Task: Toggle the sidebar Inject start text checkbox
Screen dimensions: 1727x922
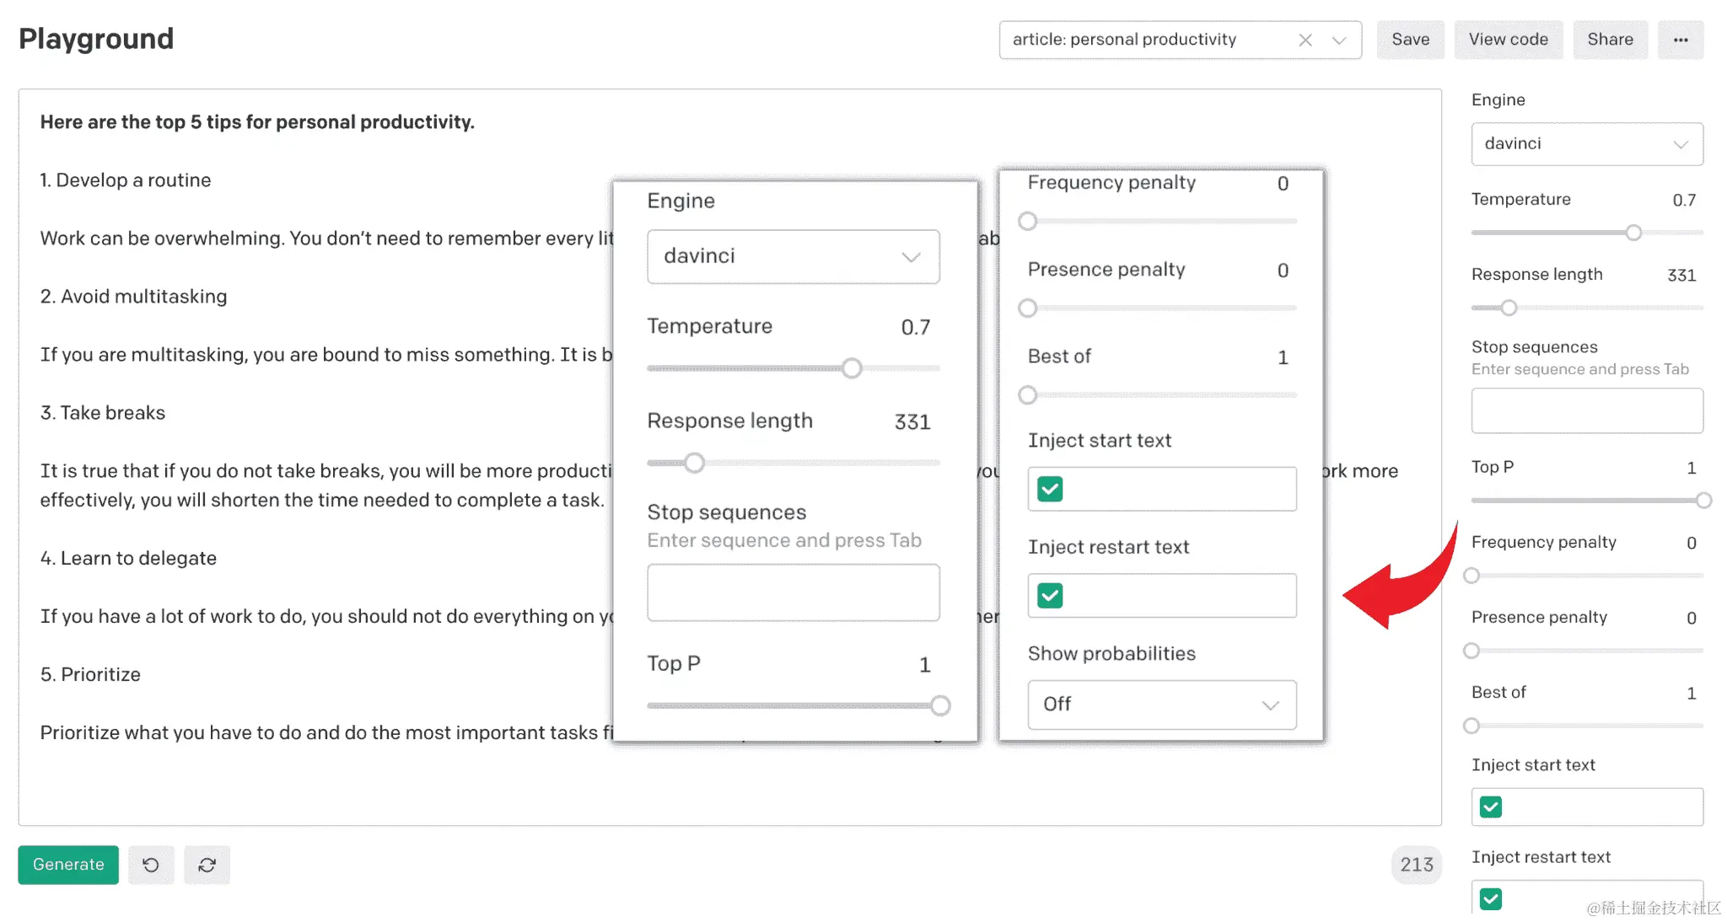Action: (x=1491, y=807)
